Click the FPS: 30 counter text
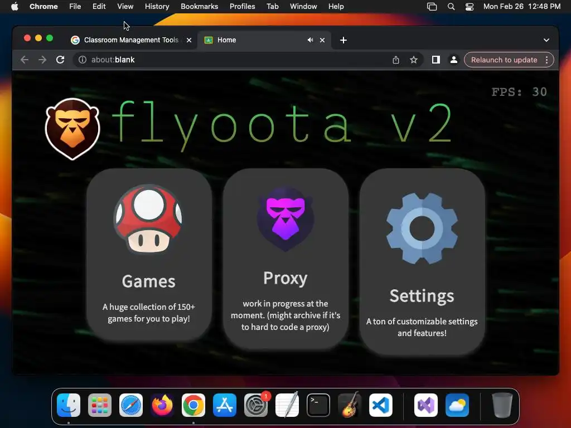This screenshot has height=428, width=571. point(519,92)
